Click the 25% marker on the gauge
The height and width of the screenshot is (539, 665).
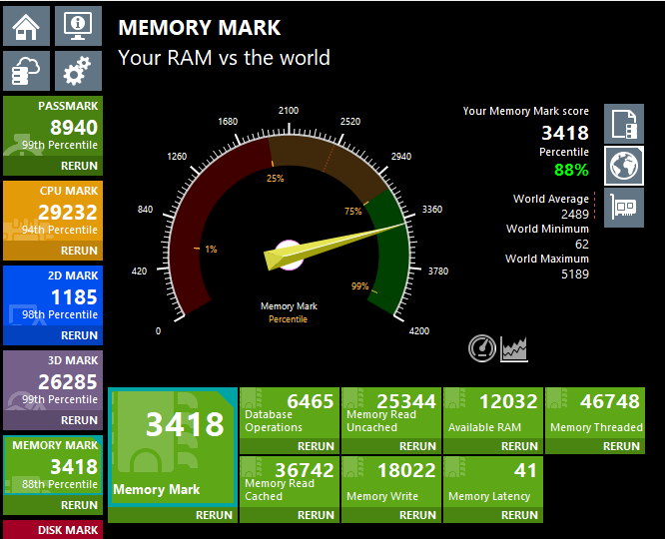coord(275,178)
